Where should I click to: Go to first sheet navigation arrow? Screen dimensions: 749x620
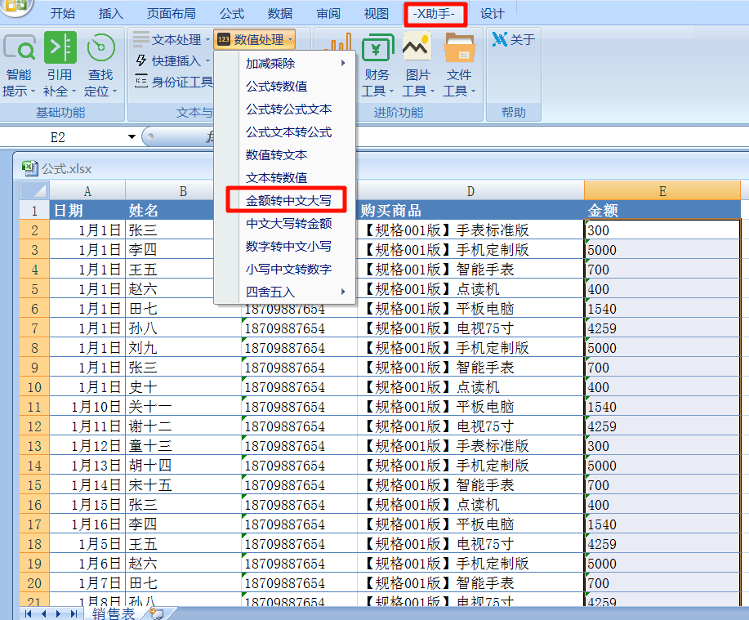point(29,613)
